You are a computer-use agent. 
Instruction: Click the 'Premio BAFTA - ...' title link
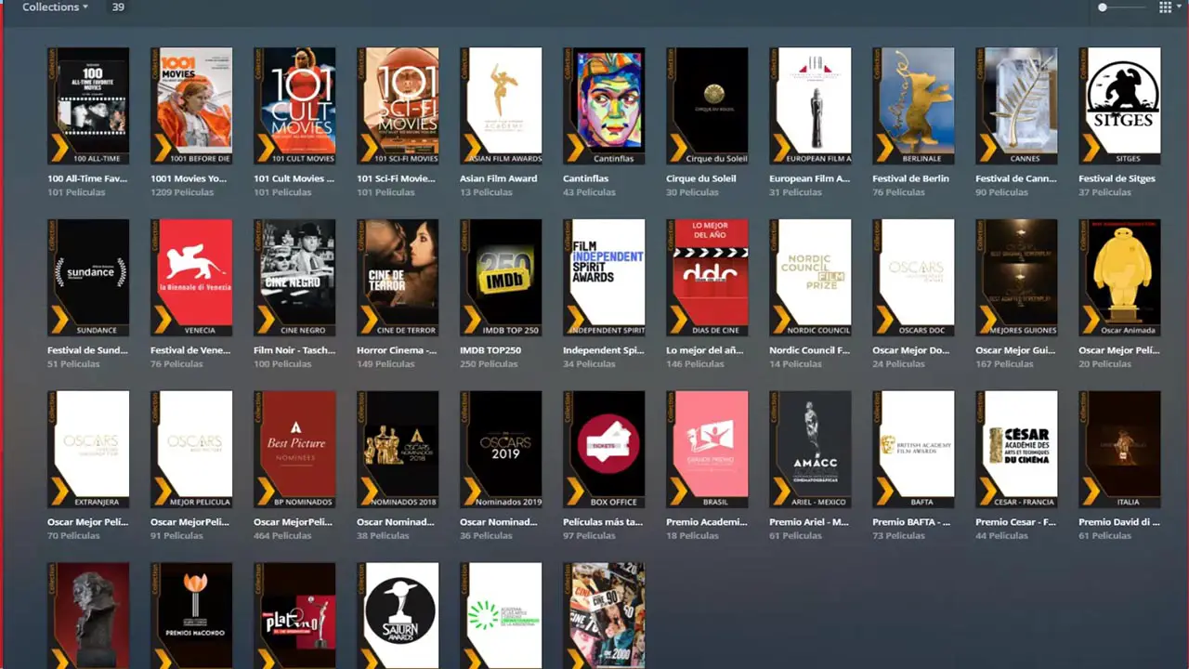click(x=911, y=522)
